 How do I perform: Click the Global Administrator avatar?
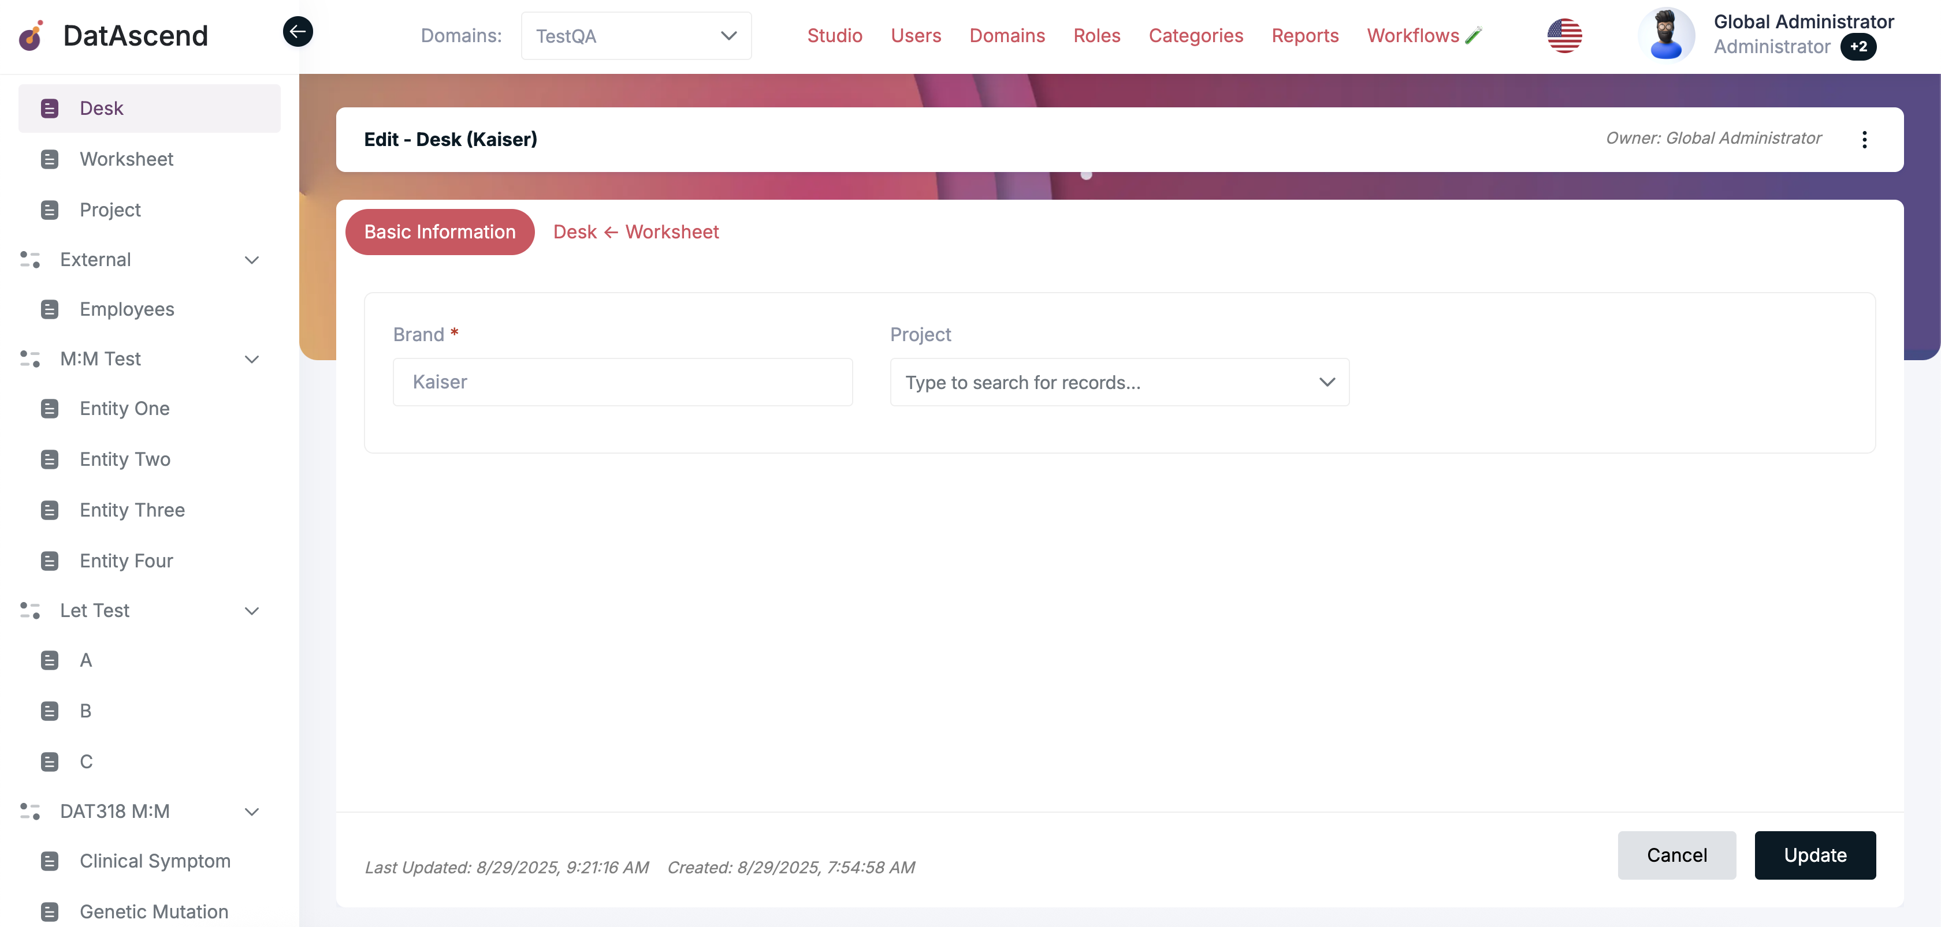point(1666,35)
